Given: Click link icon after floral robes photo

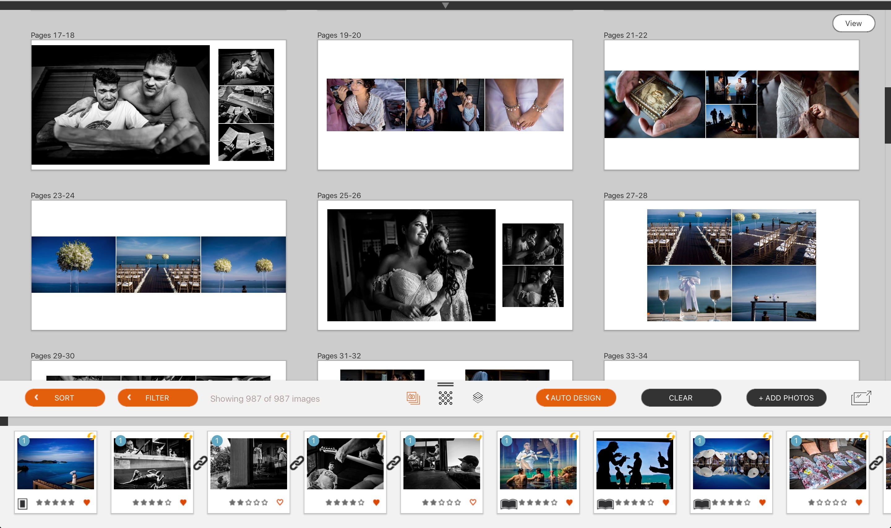Looking at the screenshot, I should pyautogui.click(x=876, y=463).
